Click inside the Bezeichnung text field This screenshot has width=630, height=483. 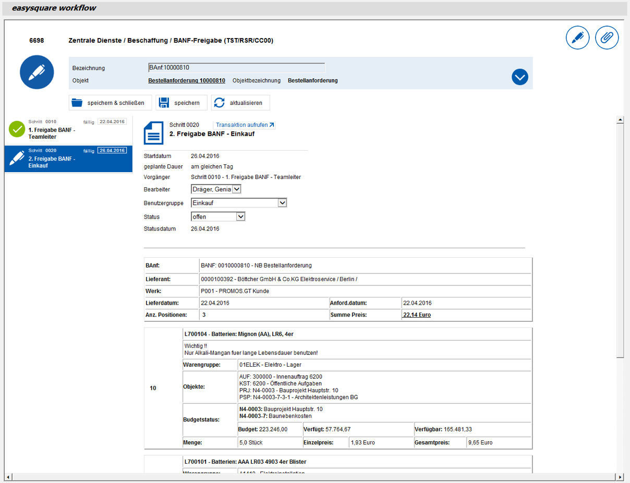coord(235,67)
